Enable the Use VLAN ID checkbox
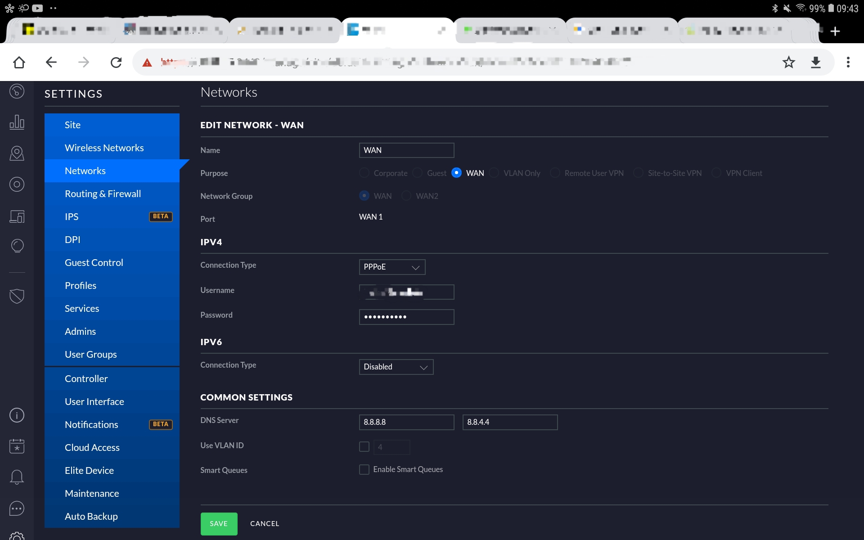This screenshot has width=864, height=540. click(364, 446)
